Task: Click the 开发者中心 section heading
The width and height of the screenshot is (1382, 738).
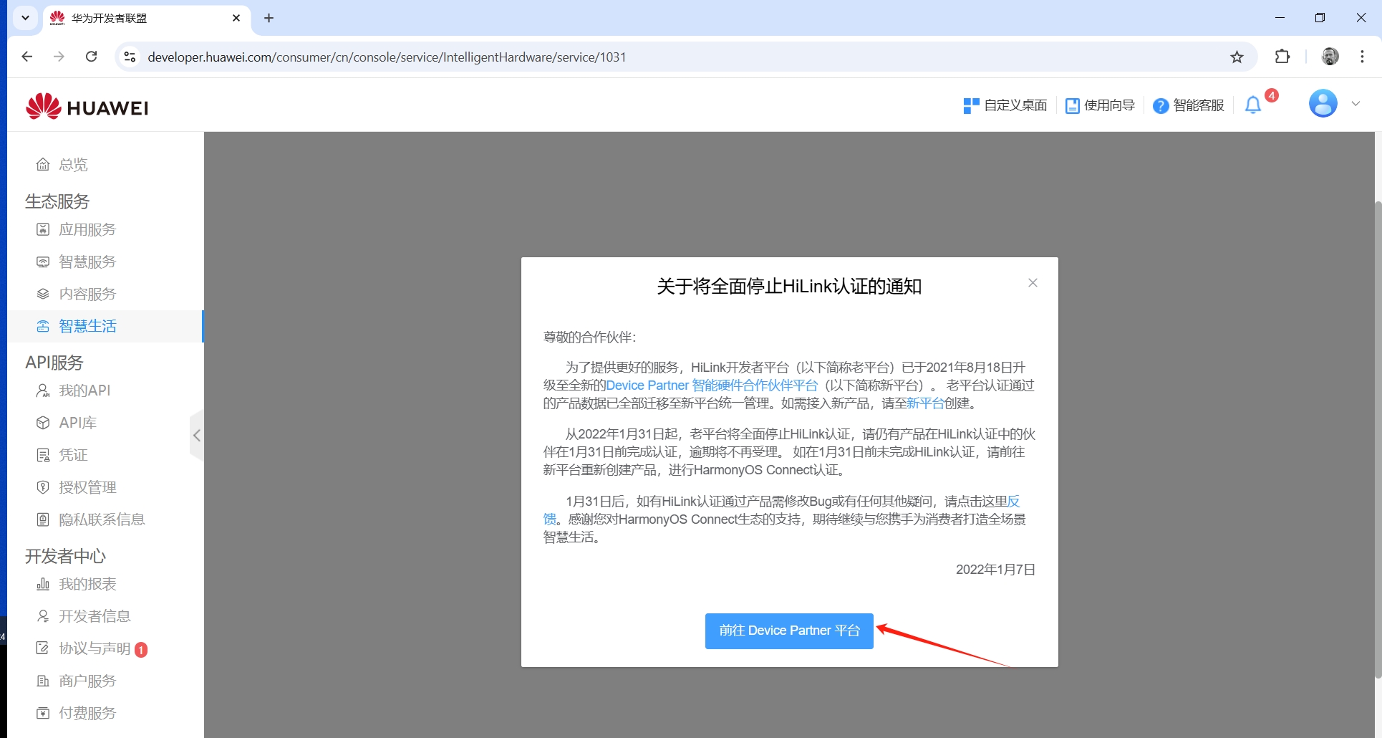Action: pos(65,556)
